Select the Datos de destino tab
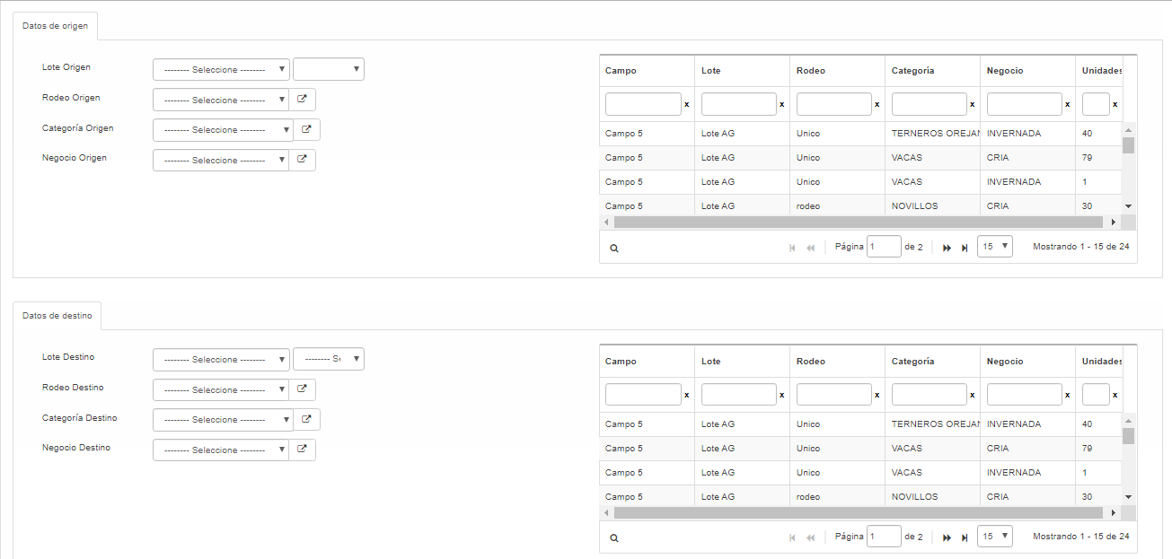The width and height of the screenshot is (1172, 559). point(57,316)
